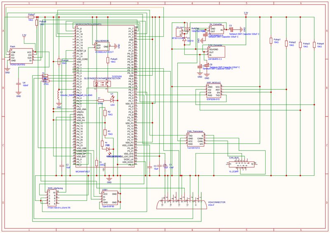330x233 pixels.
Task: Select the C3 10uF capacitor symbol
Action: point(149,167)
